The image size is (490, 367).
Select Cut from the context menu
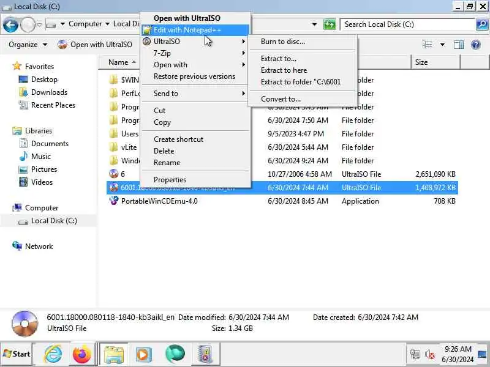195,111
